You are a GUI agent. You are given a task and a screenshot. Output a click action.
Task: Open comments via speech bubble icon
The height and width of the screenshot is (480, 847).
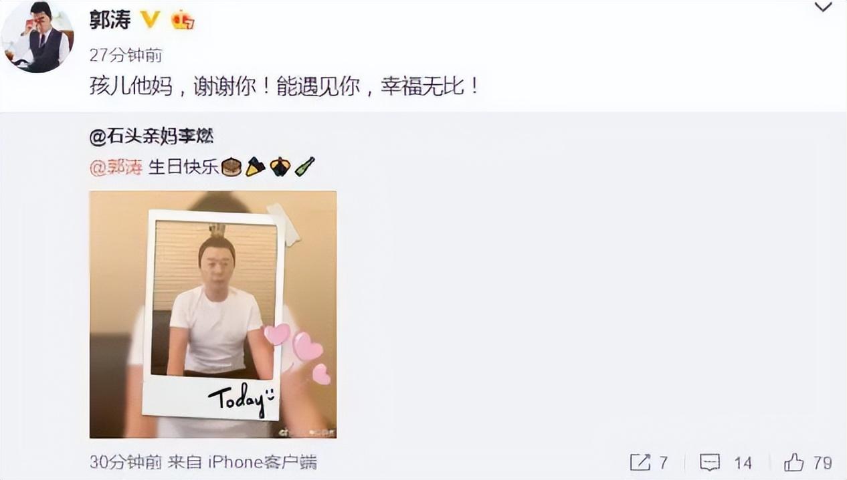(x=710, y=463)
